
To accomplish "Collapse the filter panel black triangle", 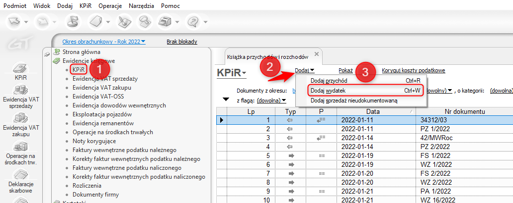I will (226, 100).
